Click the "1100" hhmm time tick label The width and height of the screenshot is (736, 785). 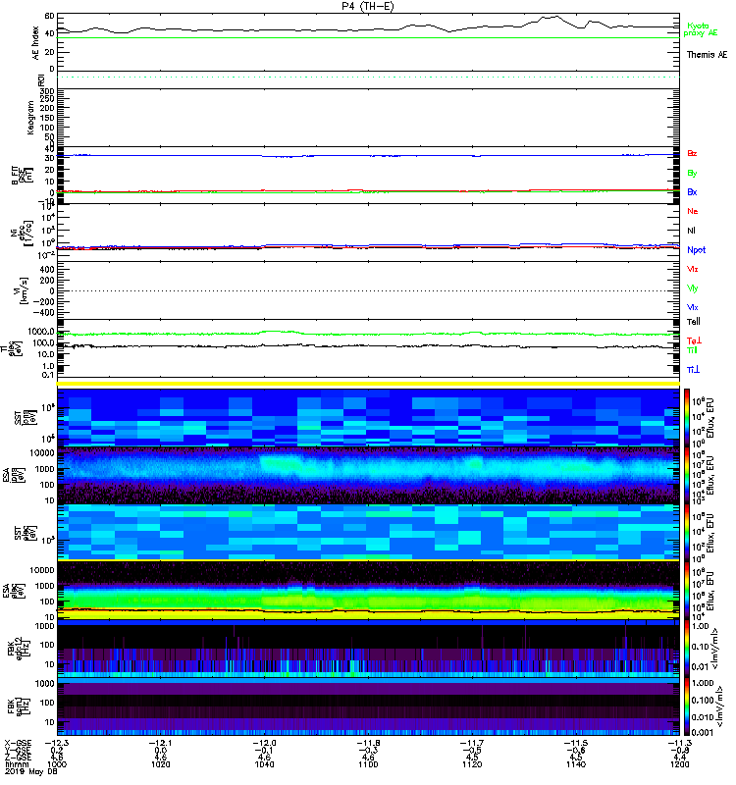pos(368,764)
